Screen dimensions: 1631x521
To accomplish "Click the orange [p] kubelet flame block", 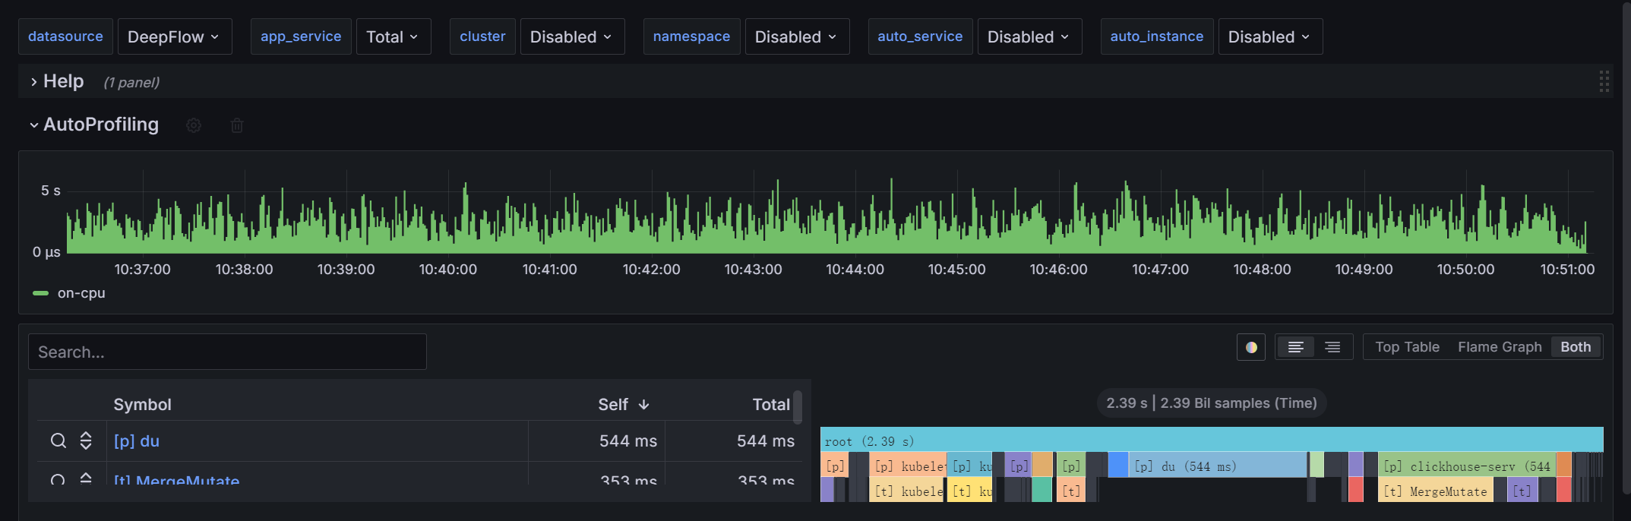I will tap(908, 466).
